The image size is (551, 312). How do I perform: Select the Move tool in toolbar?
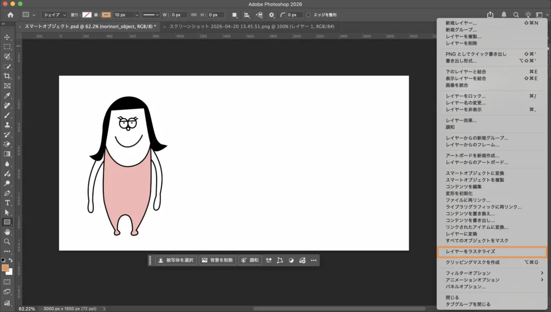pyautogui.click(x=8, y=37)
